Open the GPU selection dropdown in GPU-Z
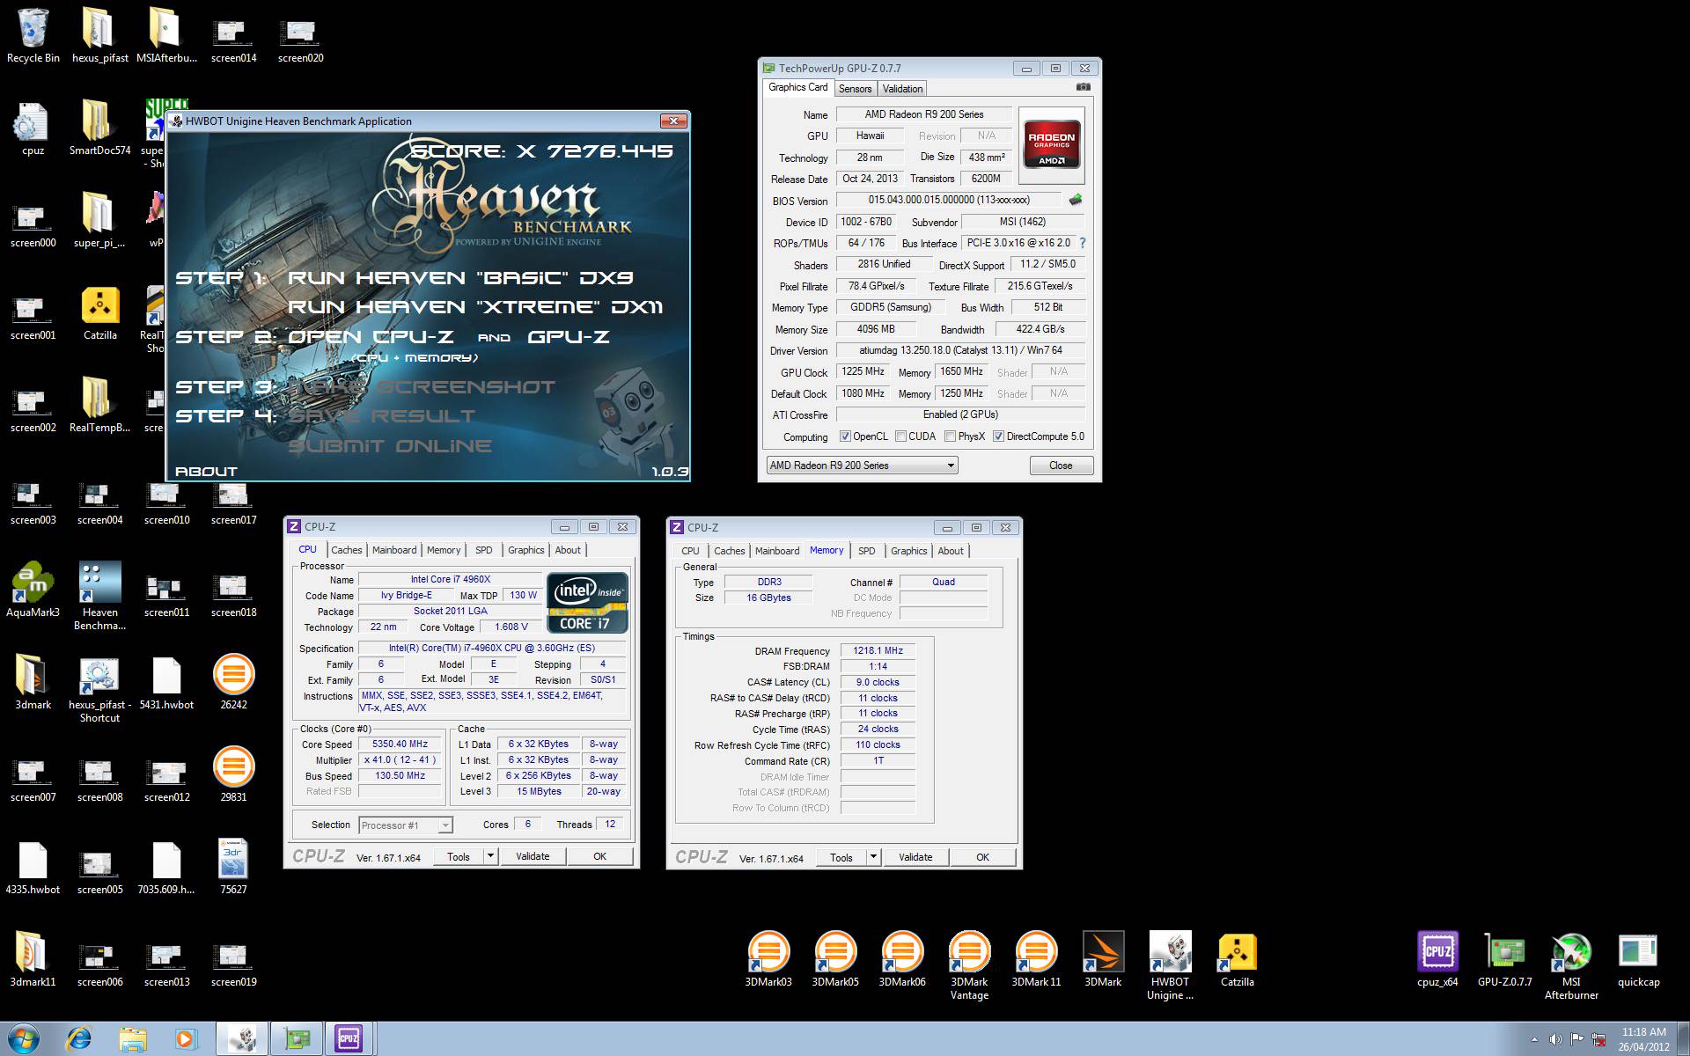This screenshot has width=1690, height=1056. pyautogui.click(x=861, y=466)
